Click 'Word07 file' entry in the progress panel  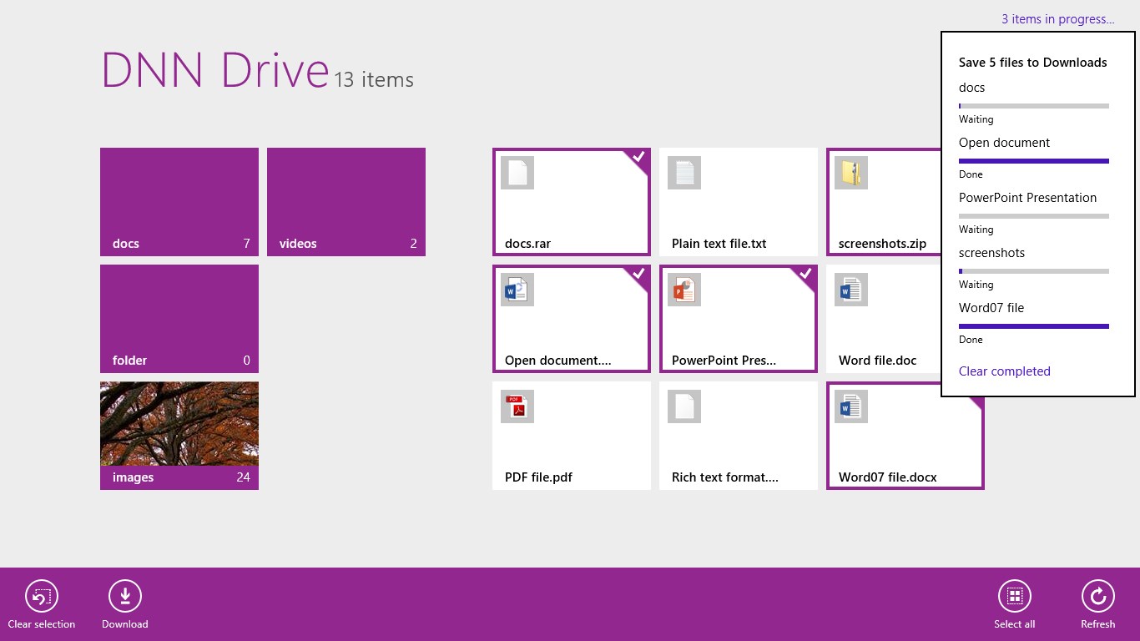pos(991,308)
